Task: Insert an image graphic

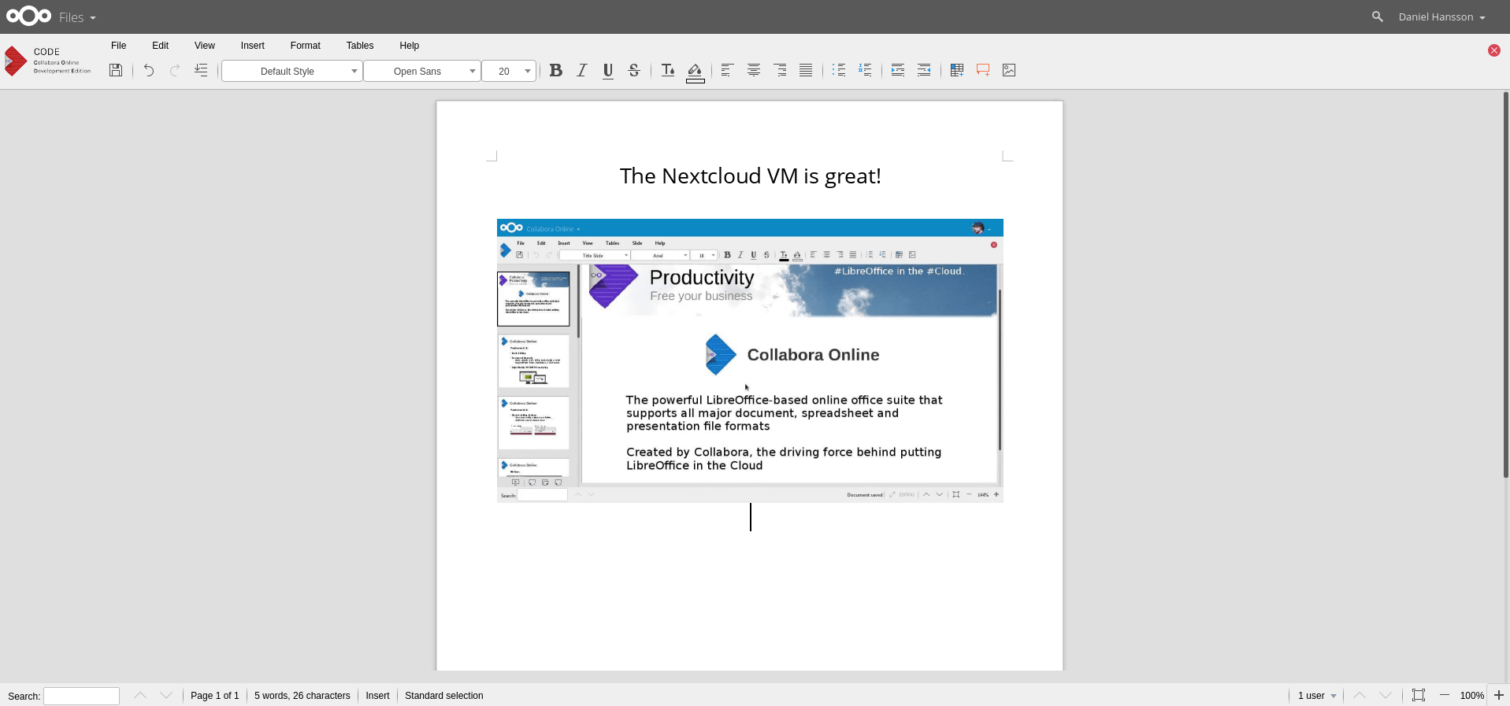Action: [x=1009, y=70]
